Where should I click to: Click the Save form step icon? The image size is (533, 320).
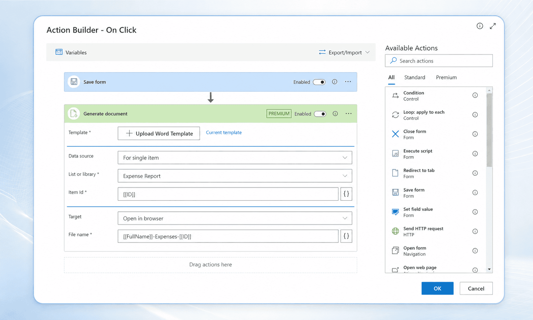(x=74, y=82)
